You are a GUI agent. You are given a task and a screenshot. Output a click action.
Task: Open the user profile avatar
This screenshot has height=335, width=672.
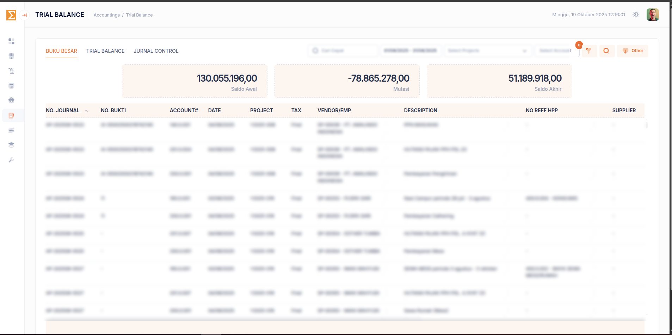click(652, 15)
